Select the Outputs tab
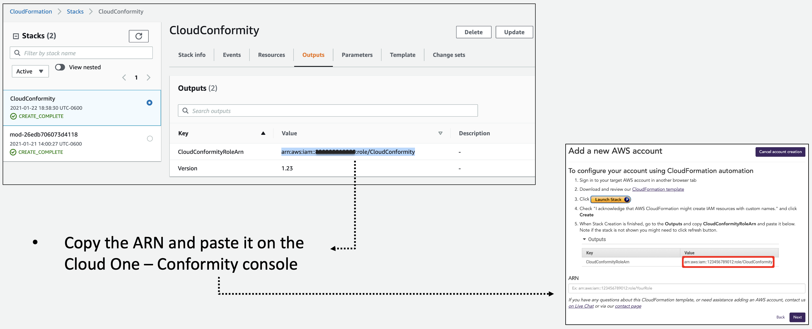The height and width of the screenshot is (329, 812). (313, 55)
